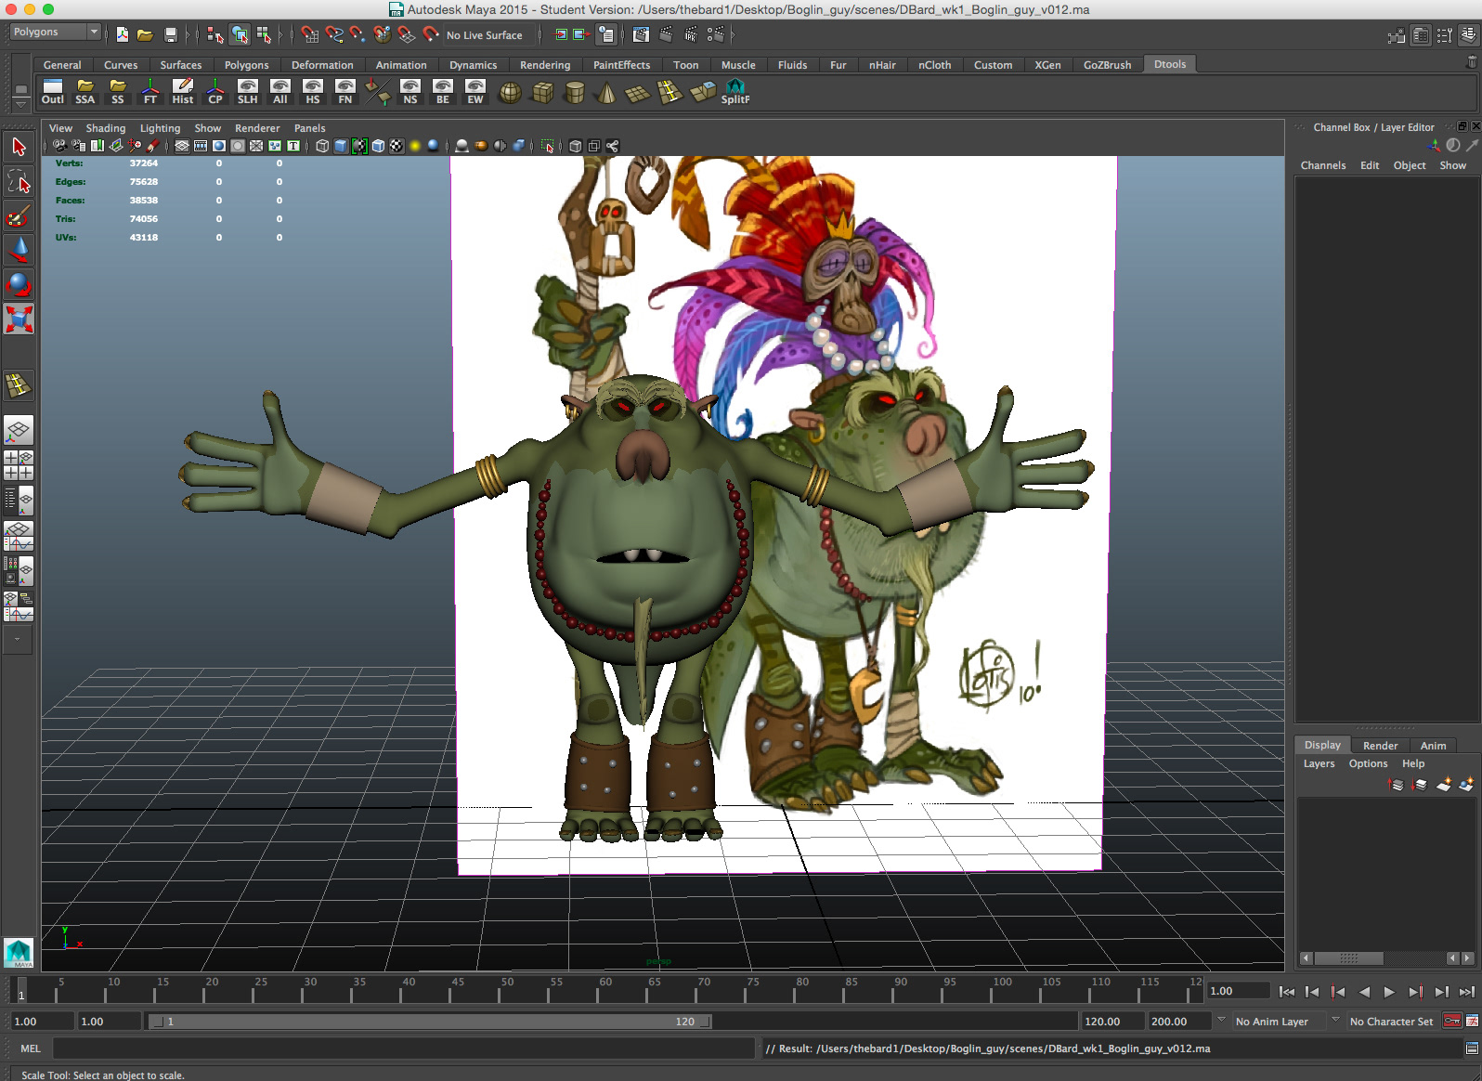Open the shelf options arrow menu
The width and height of the screenshot is (1482, 1081).
point(20,105)
